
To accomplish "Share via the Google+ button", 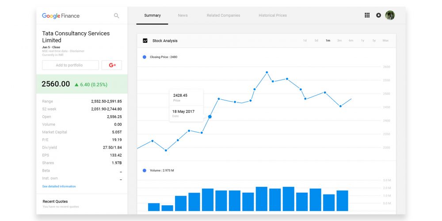I will click(112, 65).
